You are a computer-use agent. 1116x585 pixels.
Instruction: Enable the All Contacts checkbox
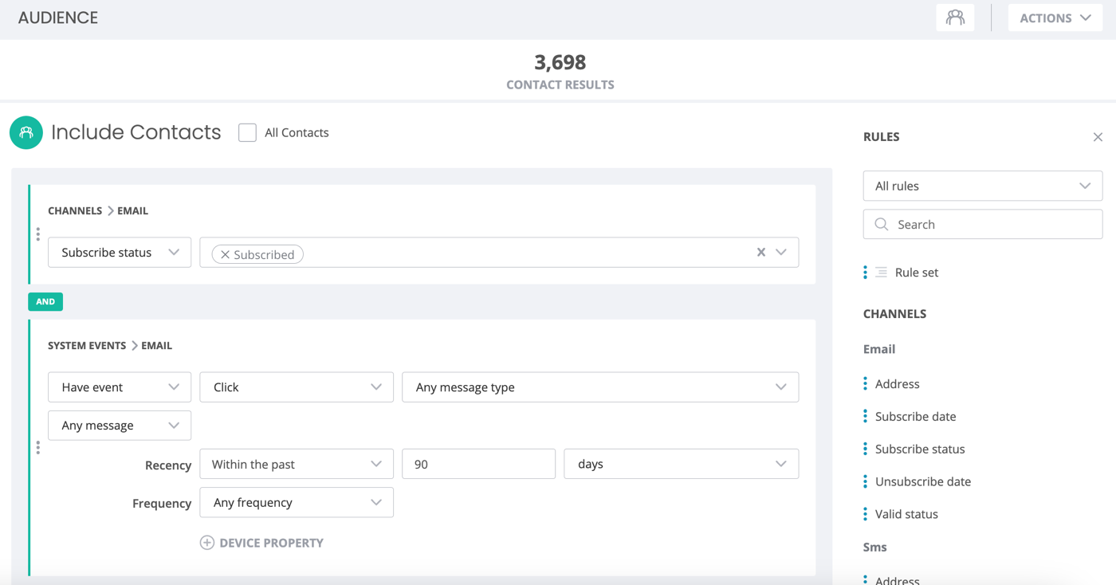pyautogui.click(x=248, y=133)
